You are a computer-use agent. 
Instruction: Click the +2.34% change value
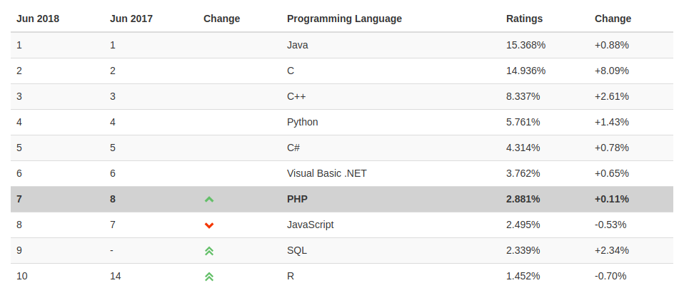(612, 251)
